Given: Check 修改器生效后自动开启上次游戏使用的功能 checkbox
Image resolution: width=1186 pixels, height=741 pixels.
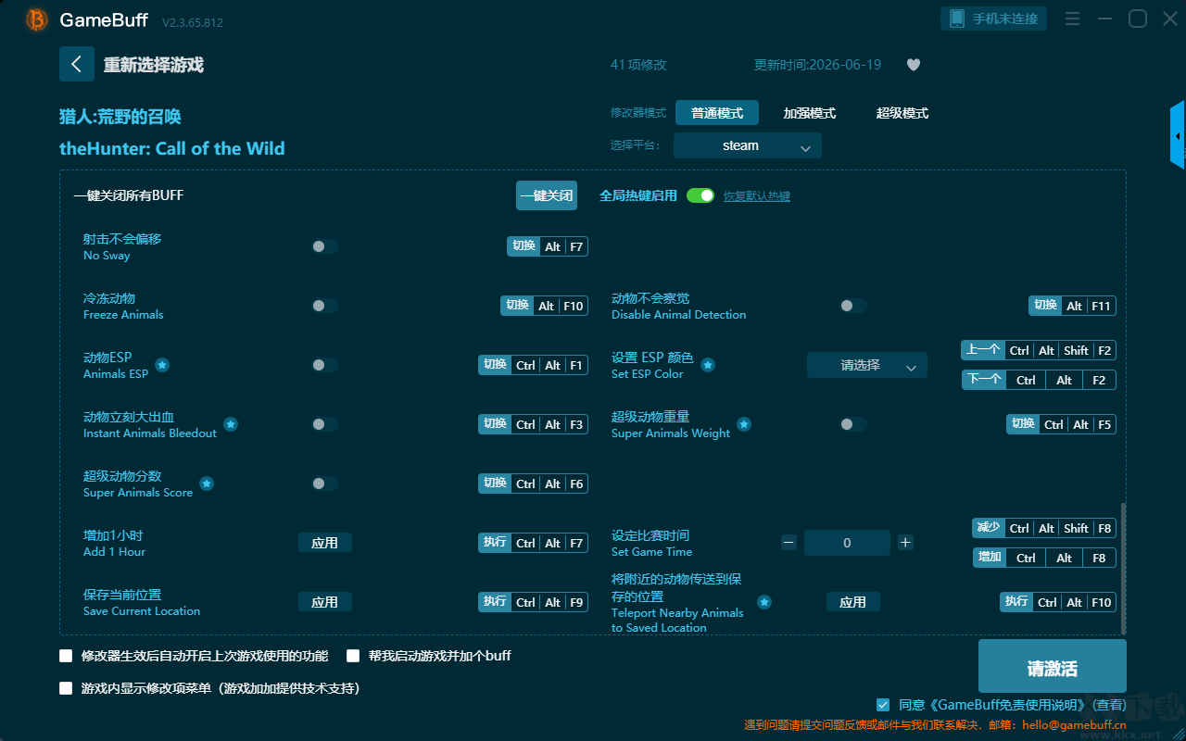Looking at the screenshot, I should point(66,656).
